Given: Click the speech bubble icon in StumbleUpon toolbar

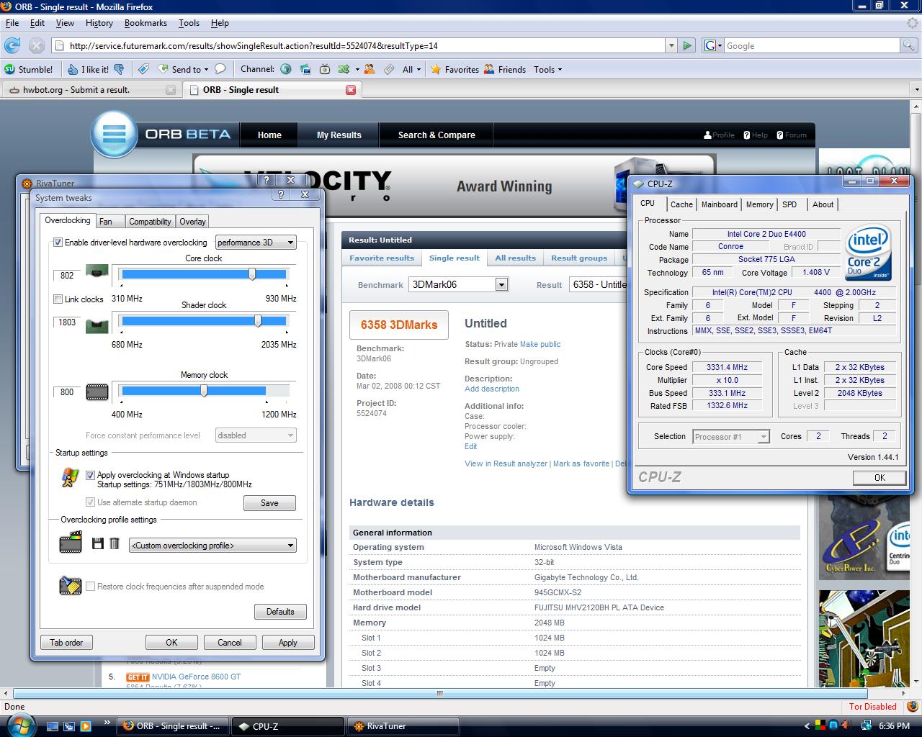Looking at the screenshot, I should pos(220,69).
